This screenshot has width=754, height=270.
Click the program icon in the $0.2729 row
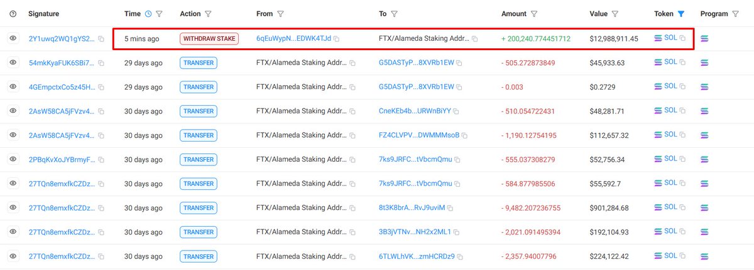[x=705, y=87]
